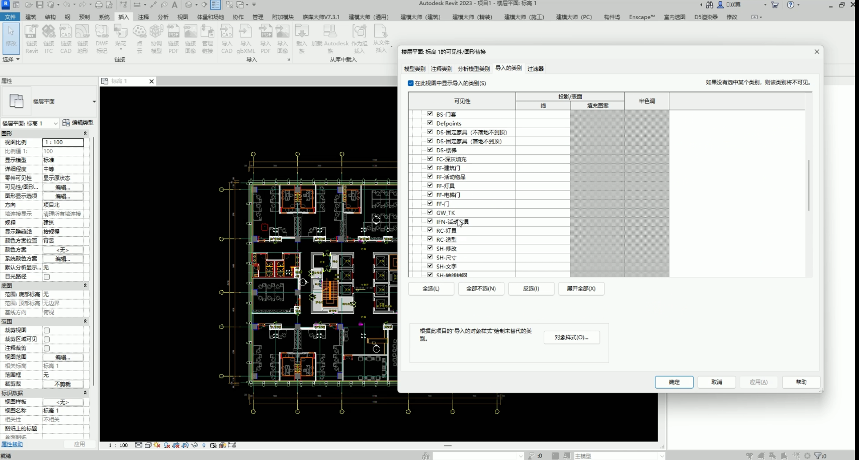Uncheck the BS-门套 layer visibility checkbox
The height and width of the screenshot is (460, 859).
[x=430, y=114]
